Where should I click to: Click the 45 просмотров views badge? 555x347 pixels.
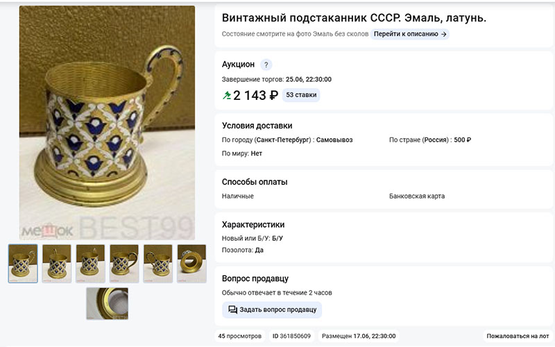pos(239,336)
